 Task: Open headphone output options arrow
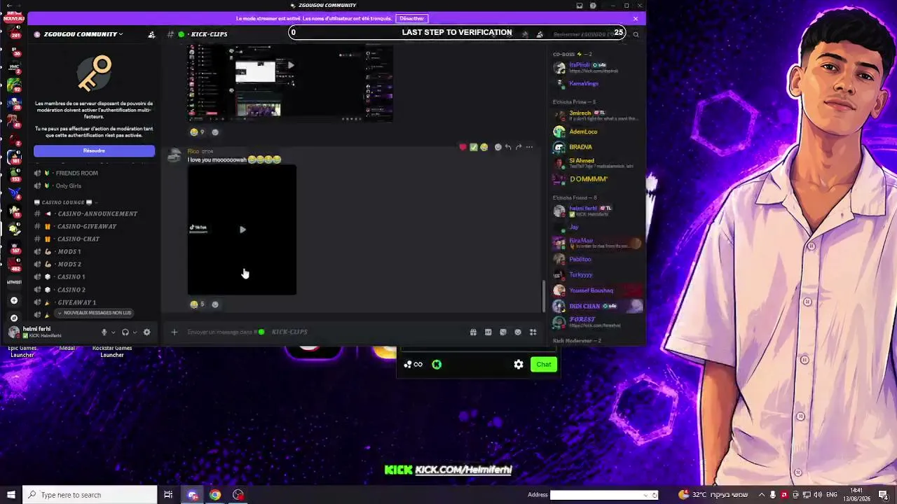(x=135, y=332)
